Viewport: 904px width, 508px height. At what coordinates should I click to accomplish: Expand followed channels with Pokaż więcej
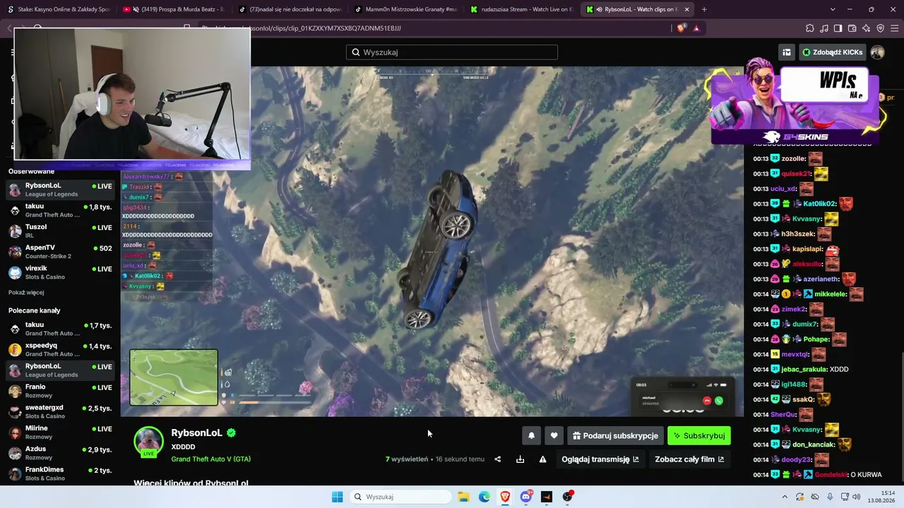click(x=26, y=292)
